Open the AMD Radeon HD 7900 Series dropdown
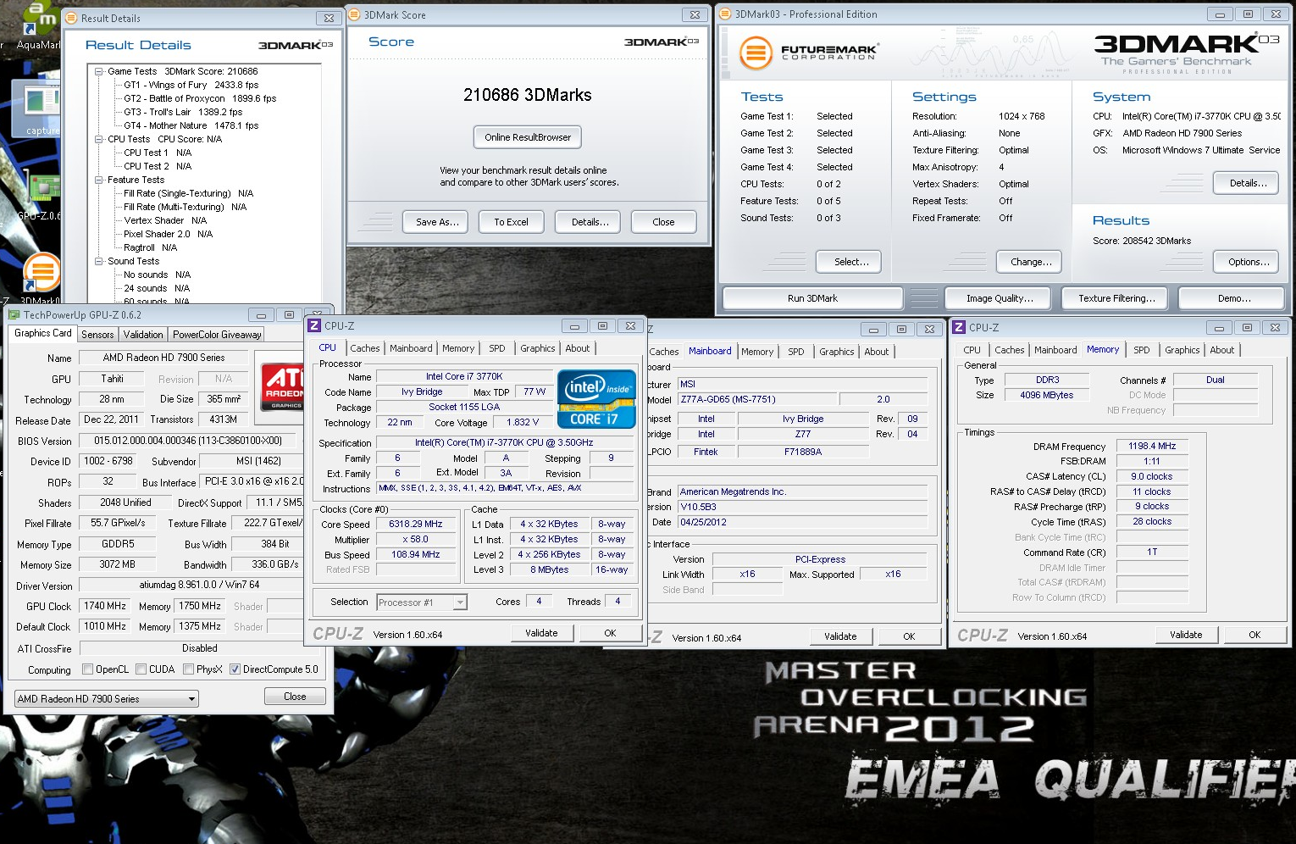 pos(107,699)
